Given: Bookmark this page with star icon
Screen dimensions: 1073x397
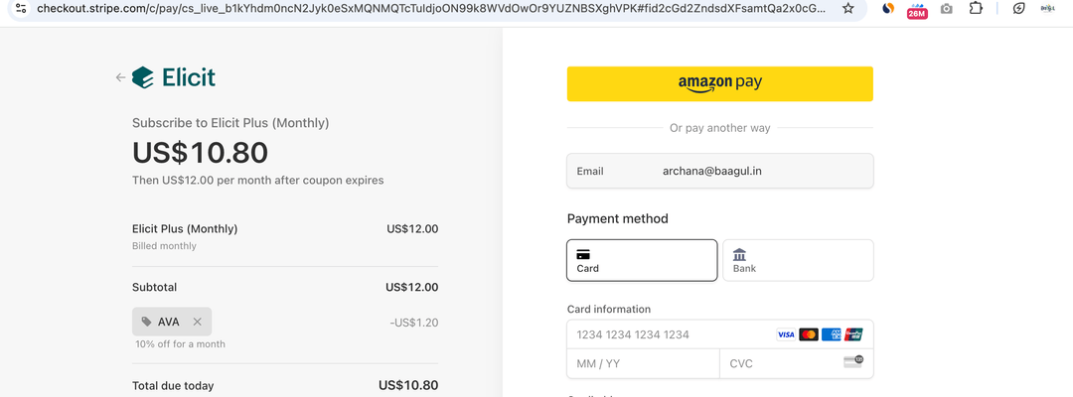Looking at the screenshot, I should (847, 9).
